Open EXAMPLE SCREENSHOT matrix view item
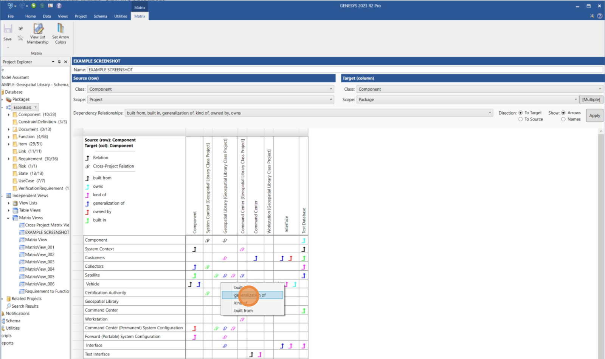 click(x=47, y=233)
